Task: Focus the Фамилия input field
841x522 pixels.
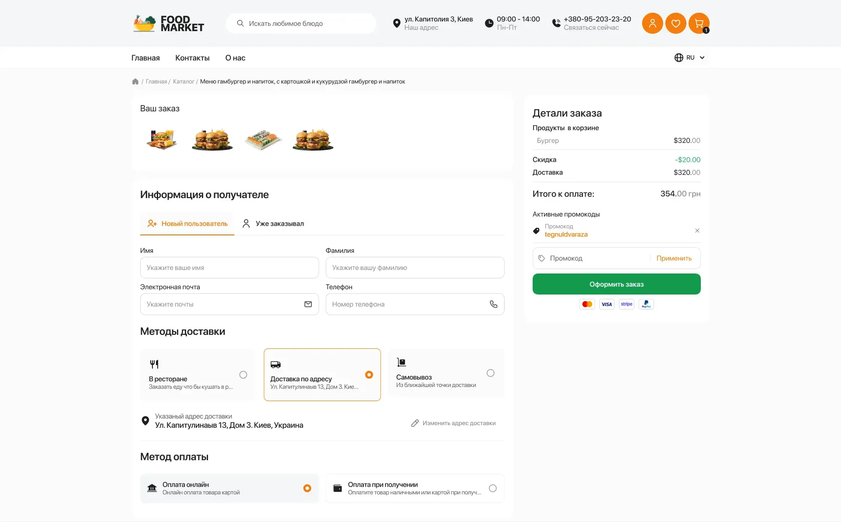Action: click(415, 267)
